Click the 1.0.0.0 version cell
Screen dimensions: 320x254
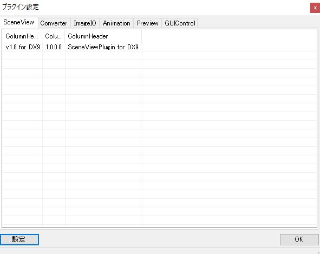54,47
